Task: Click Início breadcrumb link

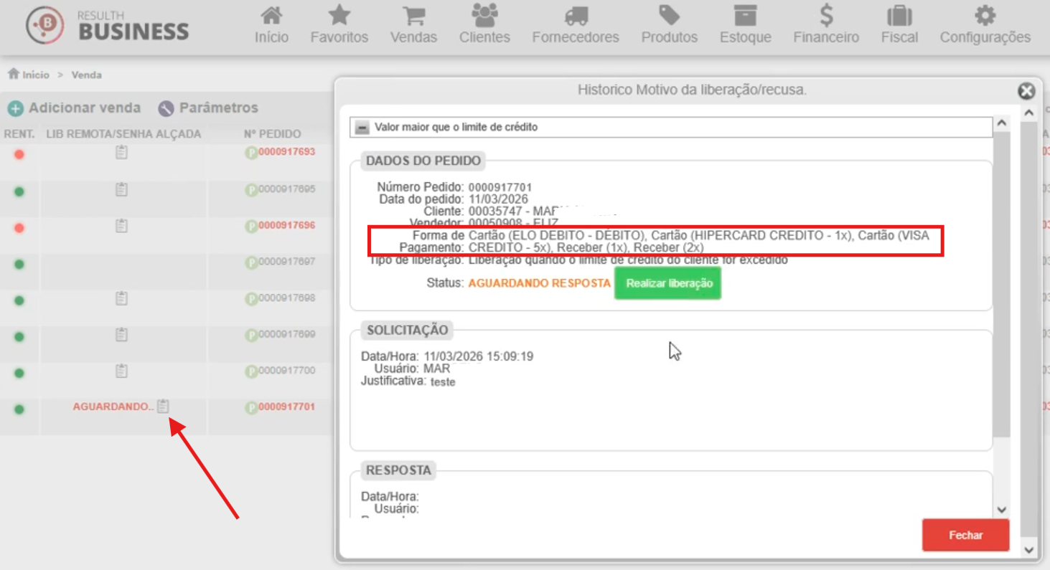Action: click(29, 75)
